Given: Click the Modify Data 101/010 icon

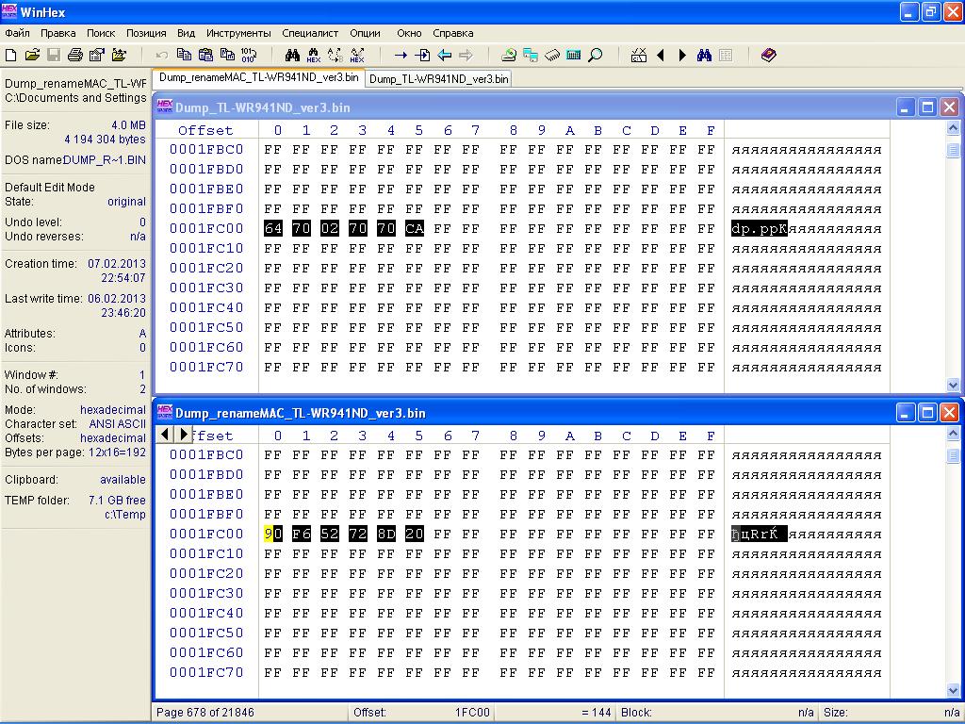Looking at the screenshot, I should [x=249, y=56].
